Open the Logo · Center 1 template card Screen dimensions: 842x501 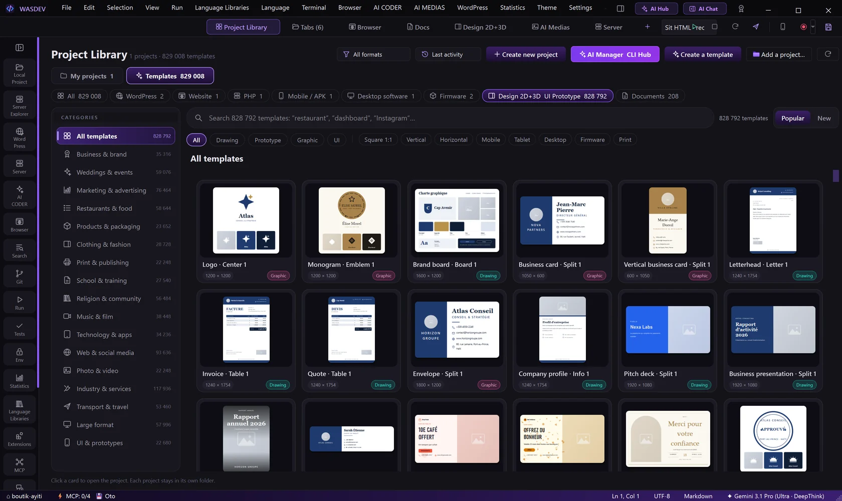coord(246,231)
